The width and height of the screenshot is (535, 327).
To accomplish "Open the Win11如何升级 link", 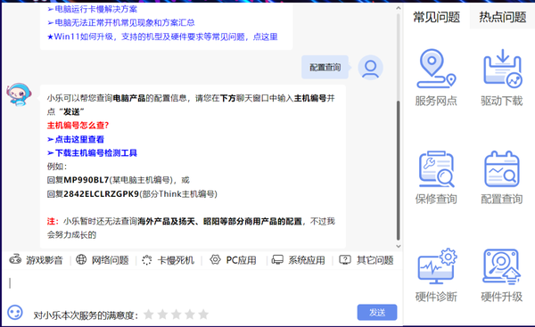I will click(162, 37).
